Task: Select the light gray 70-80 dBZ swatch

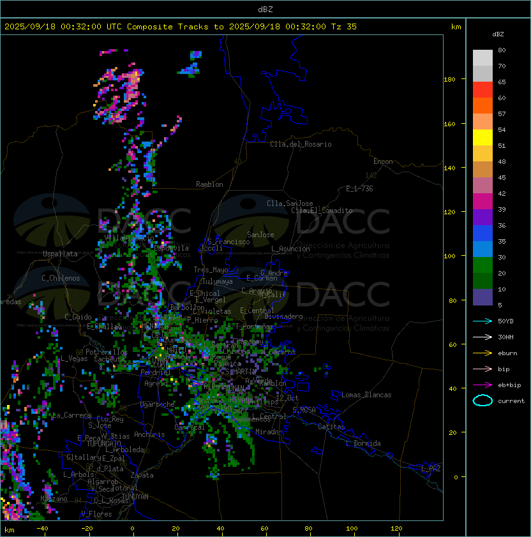Action: (482, 58)
